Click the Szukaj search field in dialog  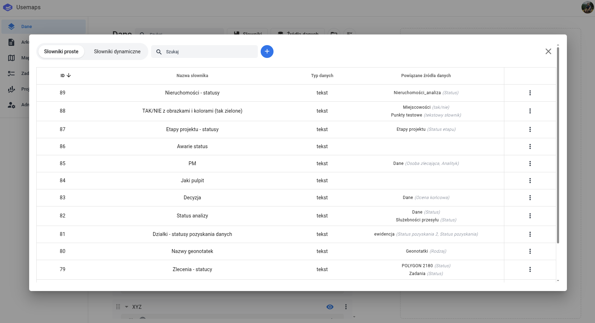(210, 52)
